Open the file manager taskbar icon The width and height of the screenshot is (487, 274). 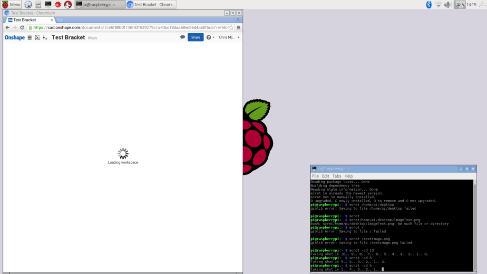(38, 4)
